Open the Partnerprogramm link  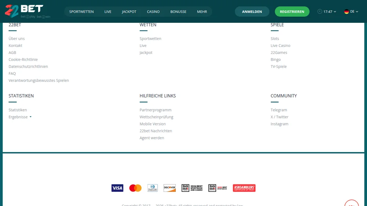click(x=156, y=110)
